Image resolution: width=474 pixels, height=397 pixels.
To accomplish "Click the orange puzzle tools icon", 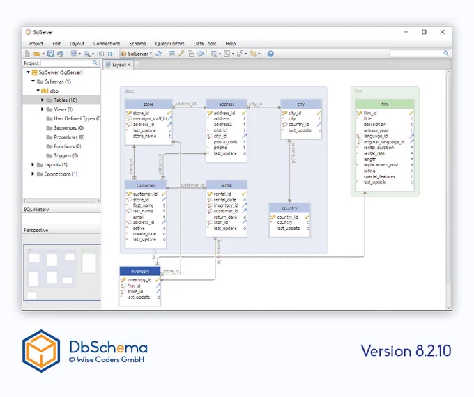I will [x=253, y=54].
